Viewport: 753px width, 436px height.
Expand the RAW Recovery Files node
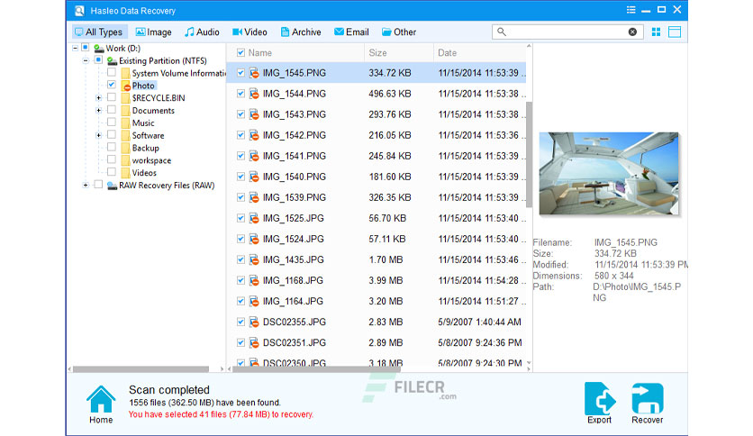click(x=86, y=186)
